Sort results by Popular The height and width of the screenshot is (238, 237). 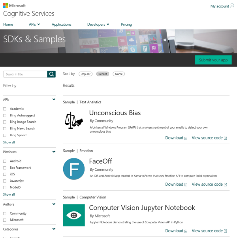[86, 74]
